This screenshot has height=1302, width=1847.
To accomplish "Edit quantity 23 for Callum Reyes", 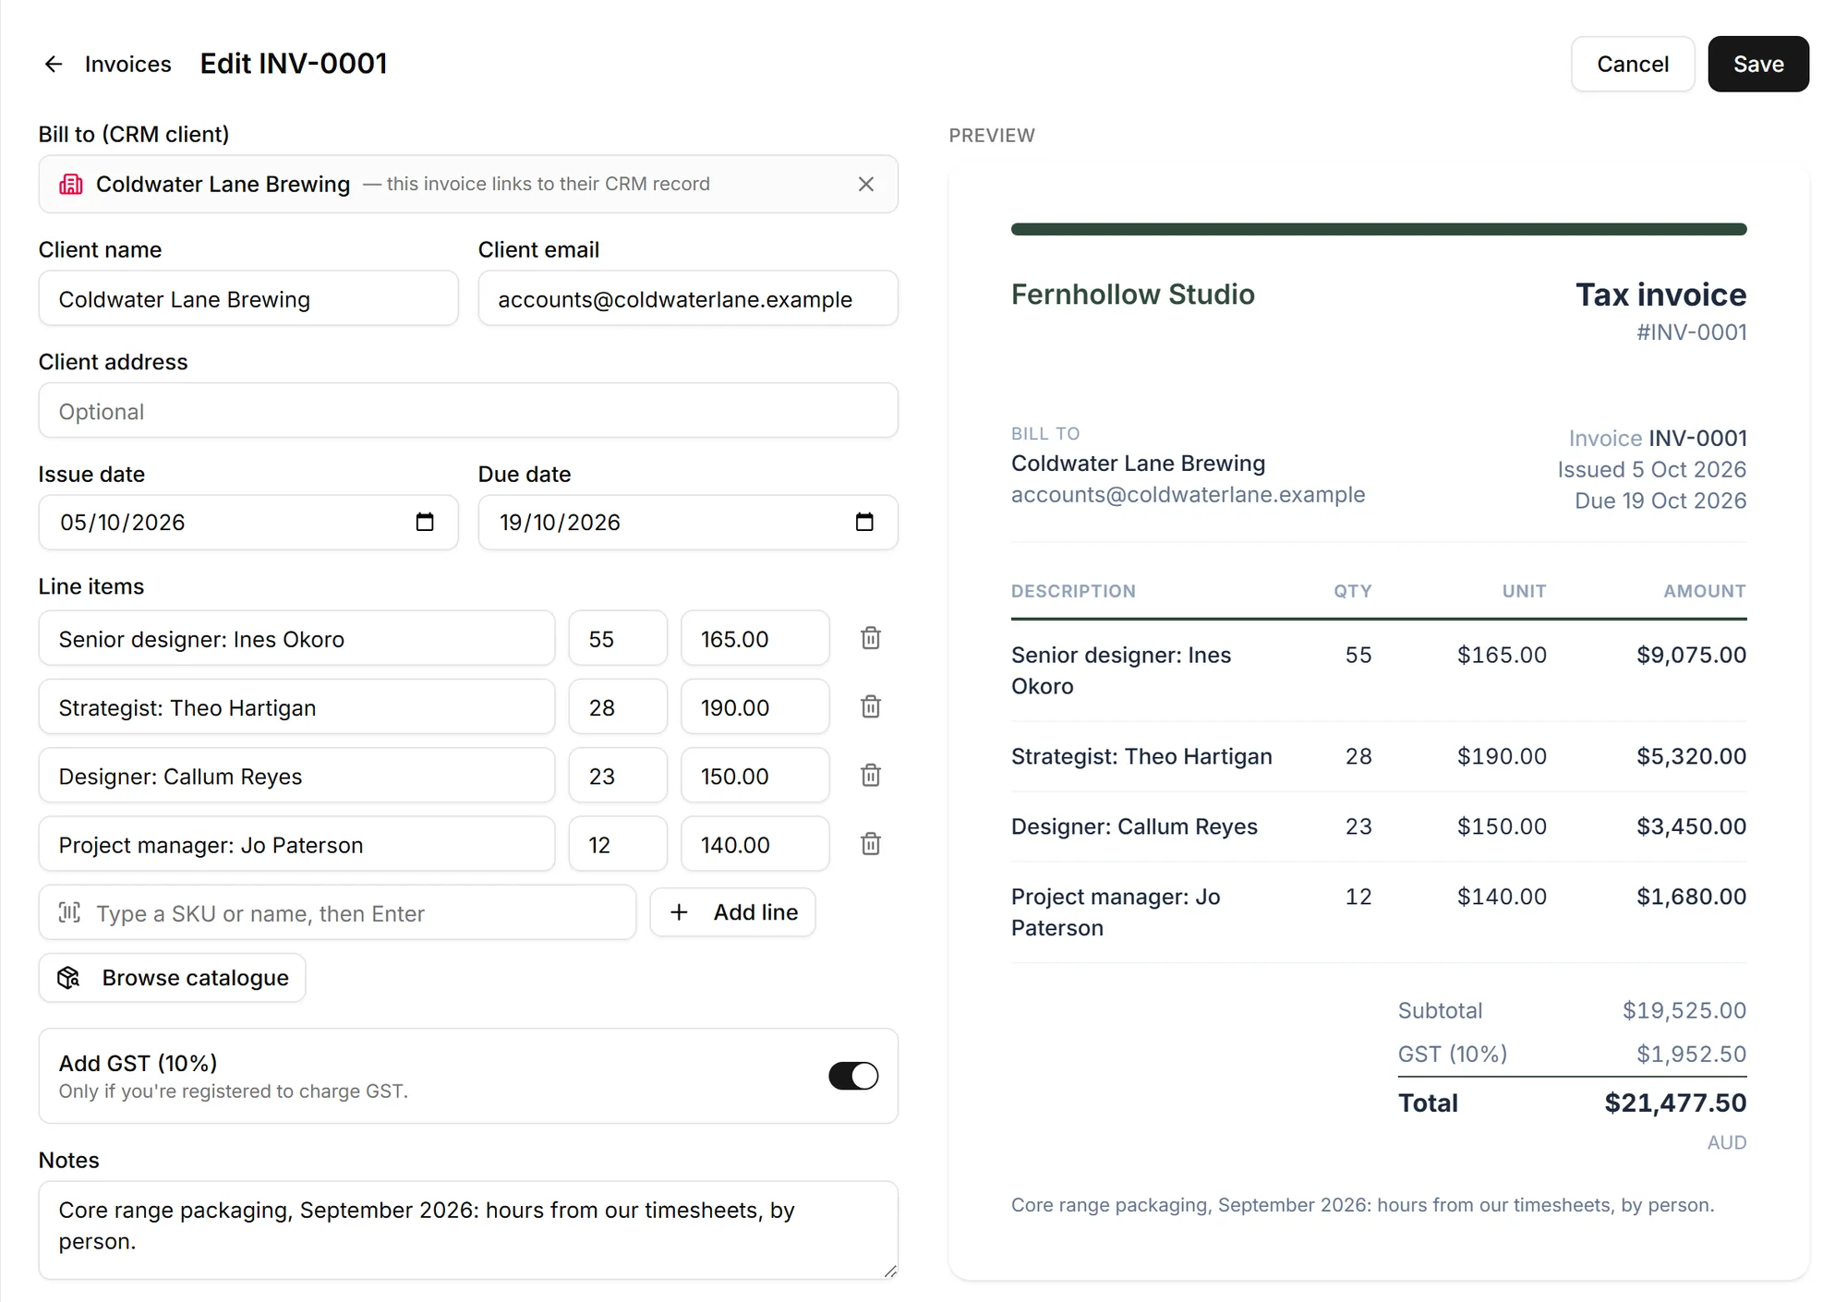I will (x=618, y=776).
